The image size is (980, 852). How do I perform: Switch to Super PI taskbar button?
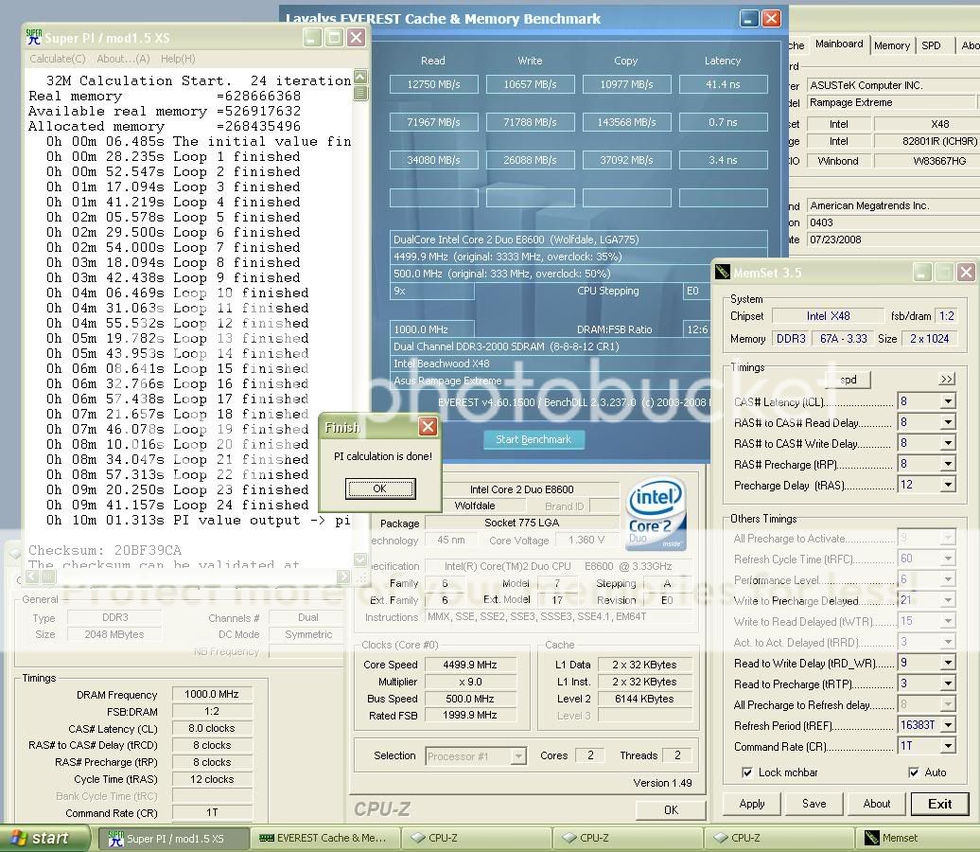[x=173, y=838]
